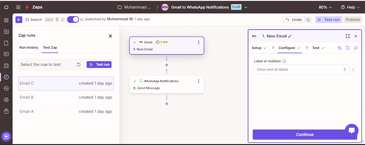
Task: Open the sidebar activity status icon
Action: tap(6, 89)
